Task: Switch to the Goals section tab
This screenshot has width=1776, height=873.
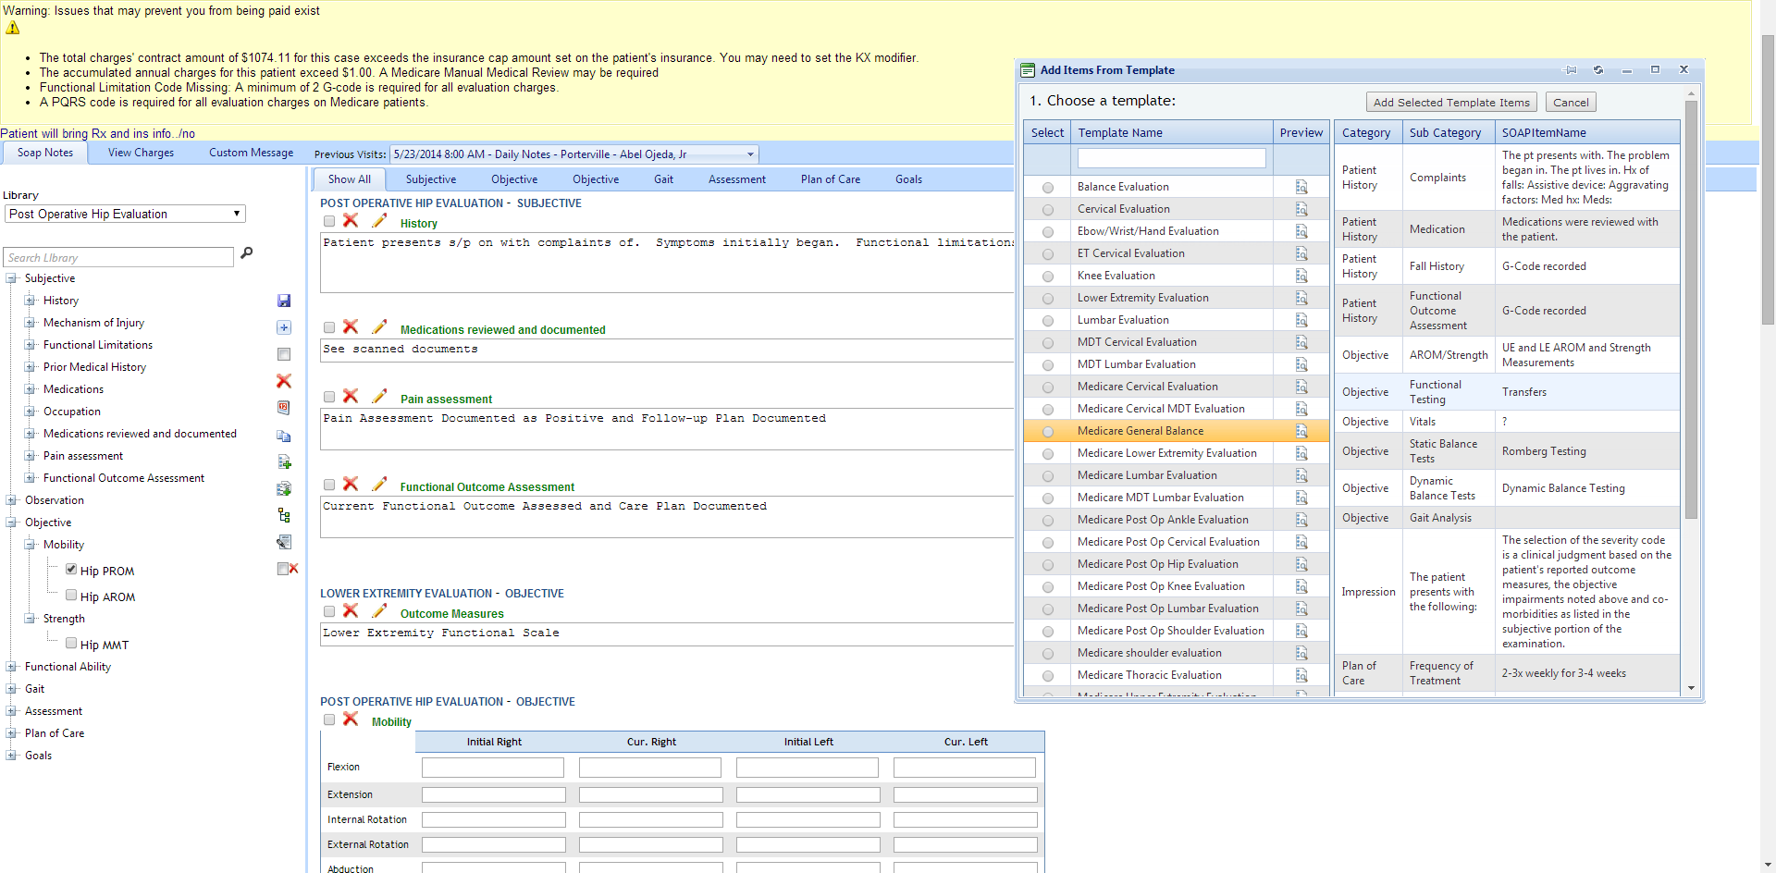Action: (x=908, y=179)
